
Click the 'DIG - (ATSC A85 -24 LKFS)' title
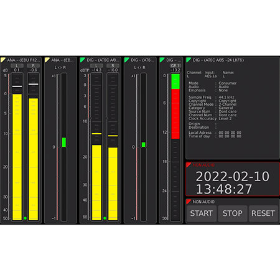[x=218, y=60]
